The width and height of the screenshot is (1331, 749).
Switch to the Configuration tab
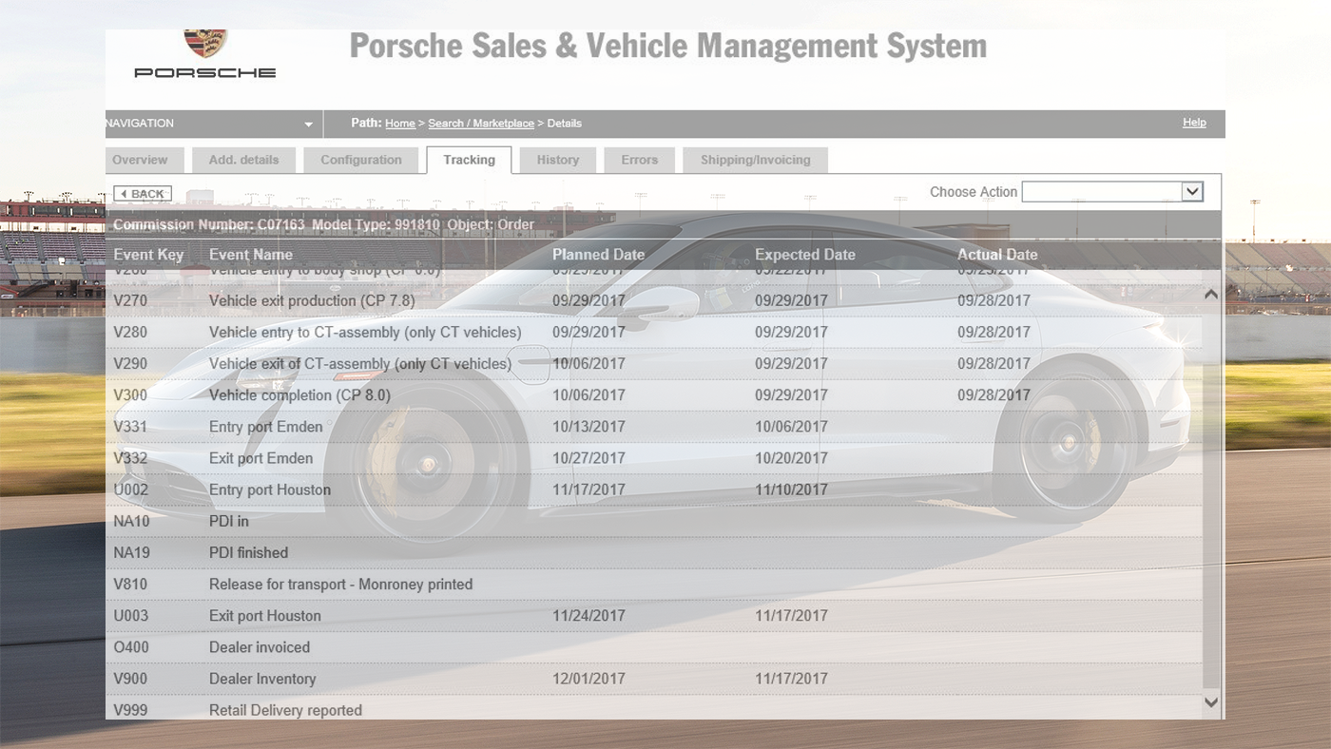click(361, 160)
